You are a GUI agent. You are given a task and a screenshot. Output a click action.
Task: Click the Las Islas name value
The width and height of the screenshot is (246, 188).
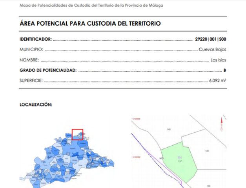219,60
